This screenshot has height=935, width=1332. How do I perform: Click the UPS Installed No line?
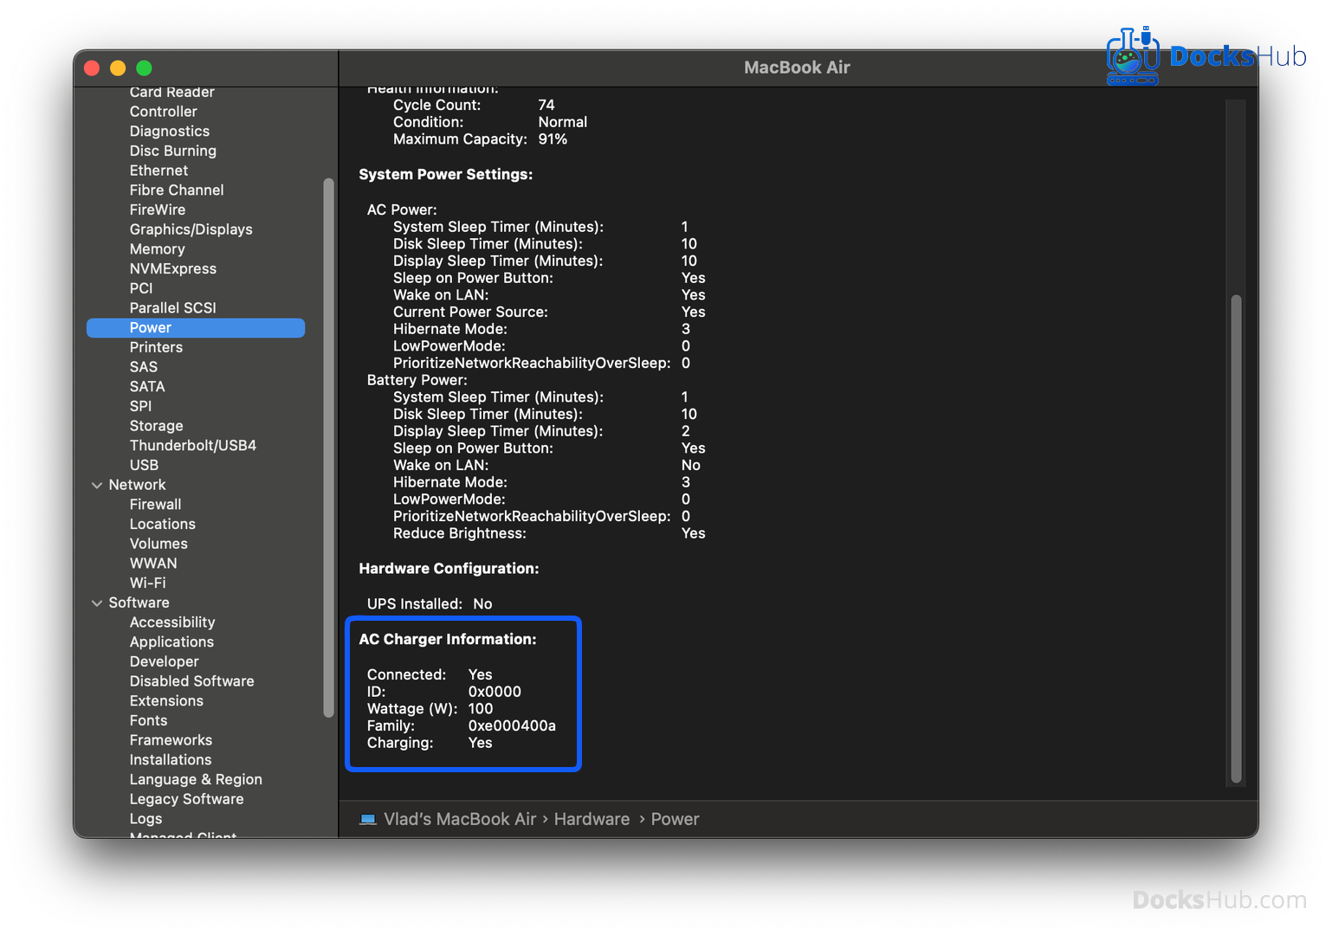(430, 604)
